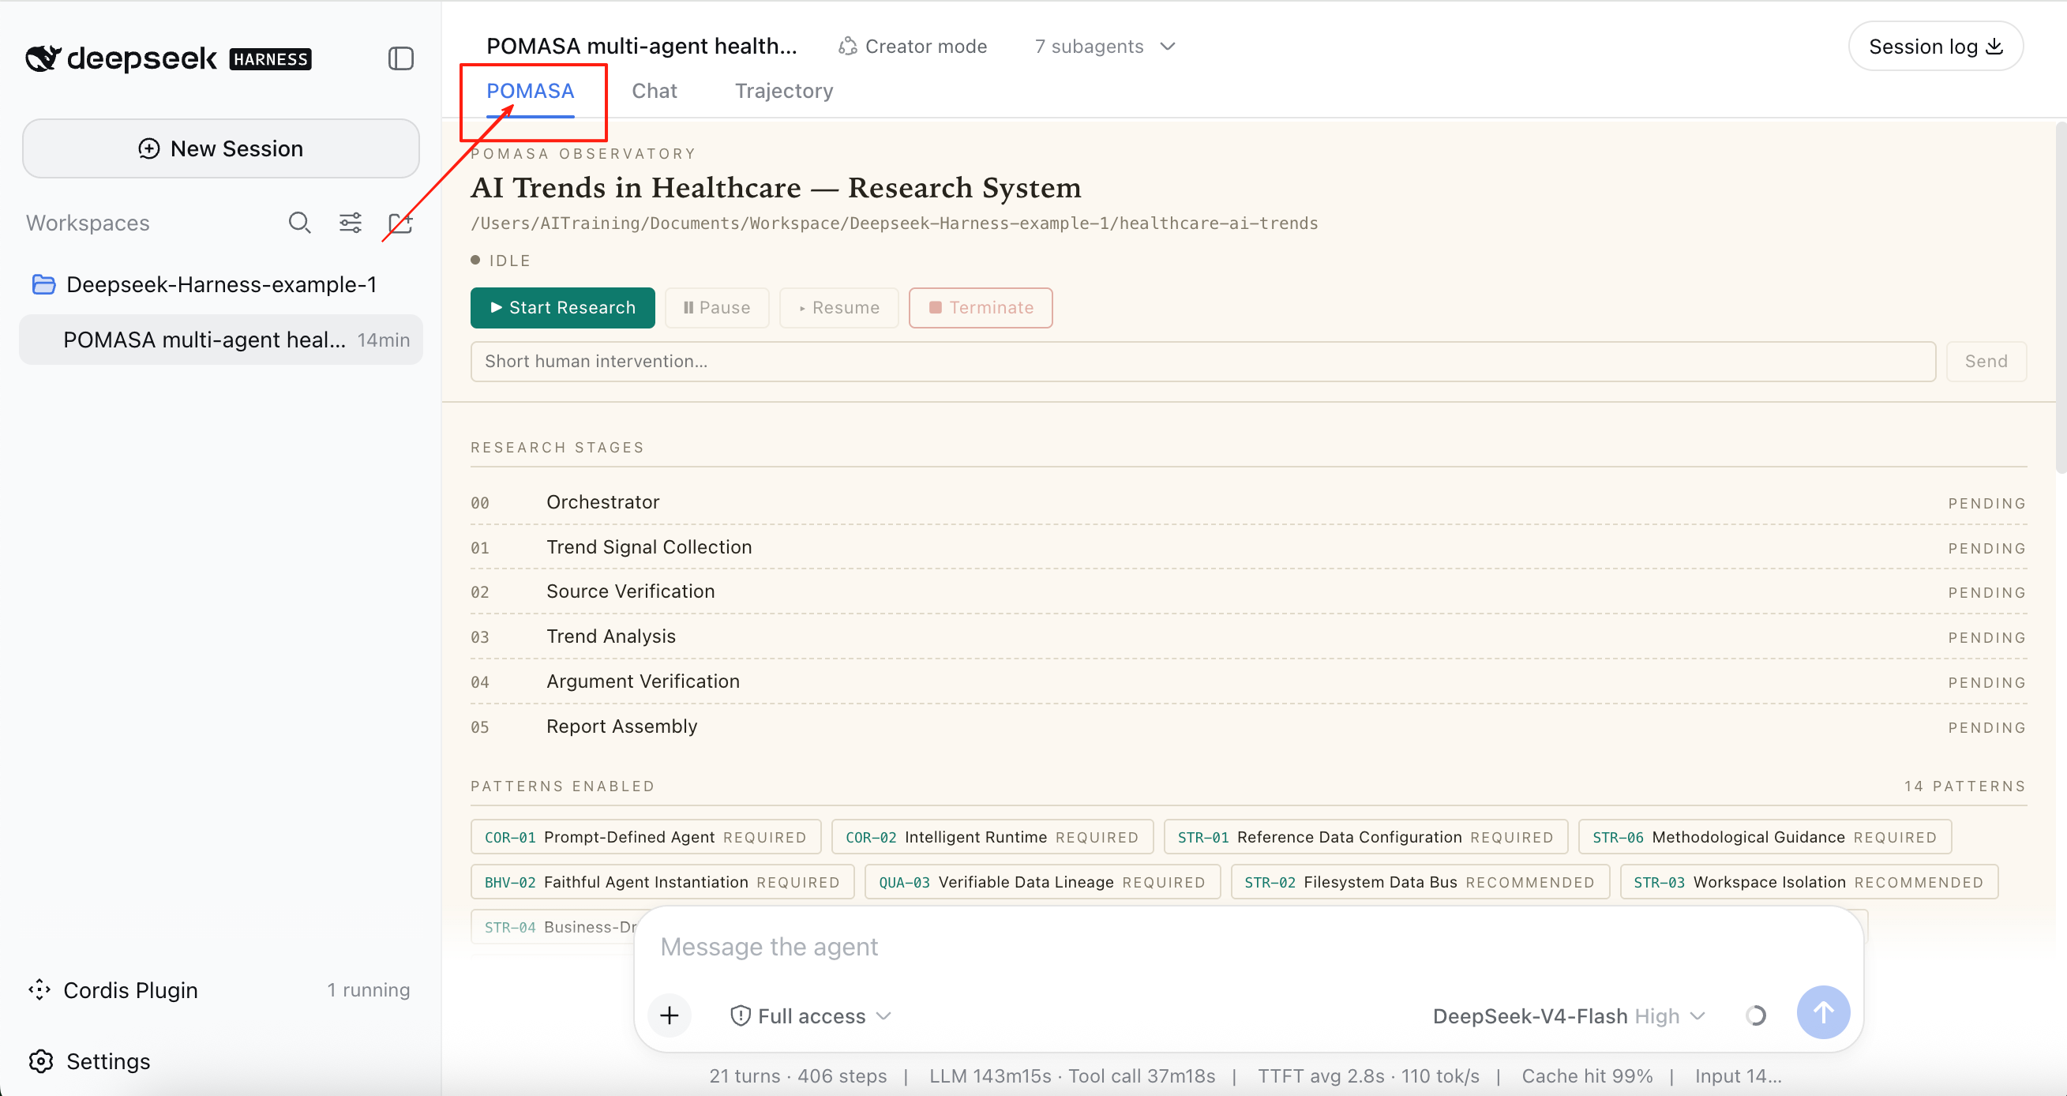This screenshot has width=2067, height=1096.
Task: Click the STR-01 Reference Data Configuration pattern
Action: coord(1365,837)
